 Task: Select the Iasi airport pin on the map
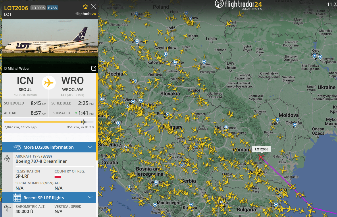click(x=278, y=120)
